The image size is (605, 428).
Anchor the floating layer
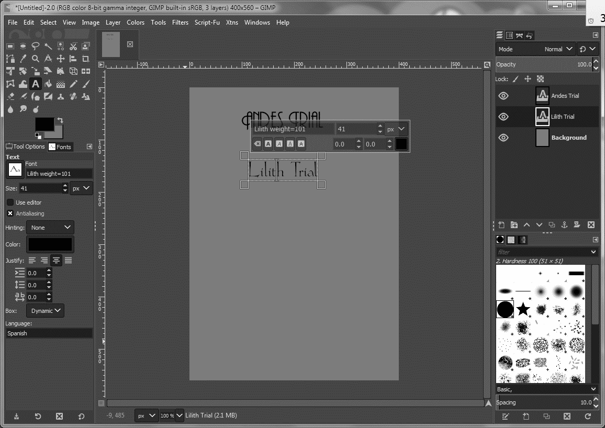coord(564,225)
